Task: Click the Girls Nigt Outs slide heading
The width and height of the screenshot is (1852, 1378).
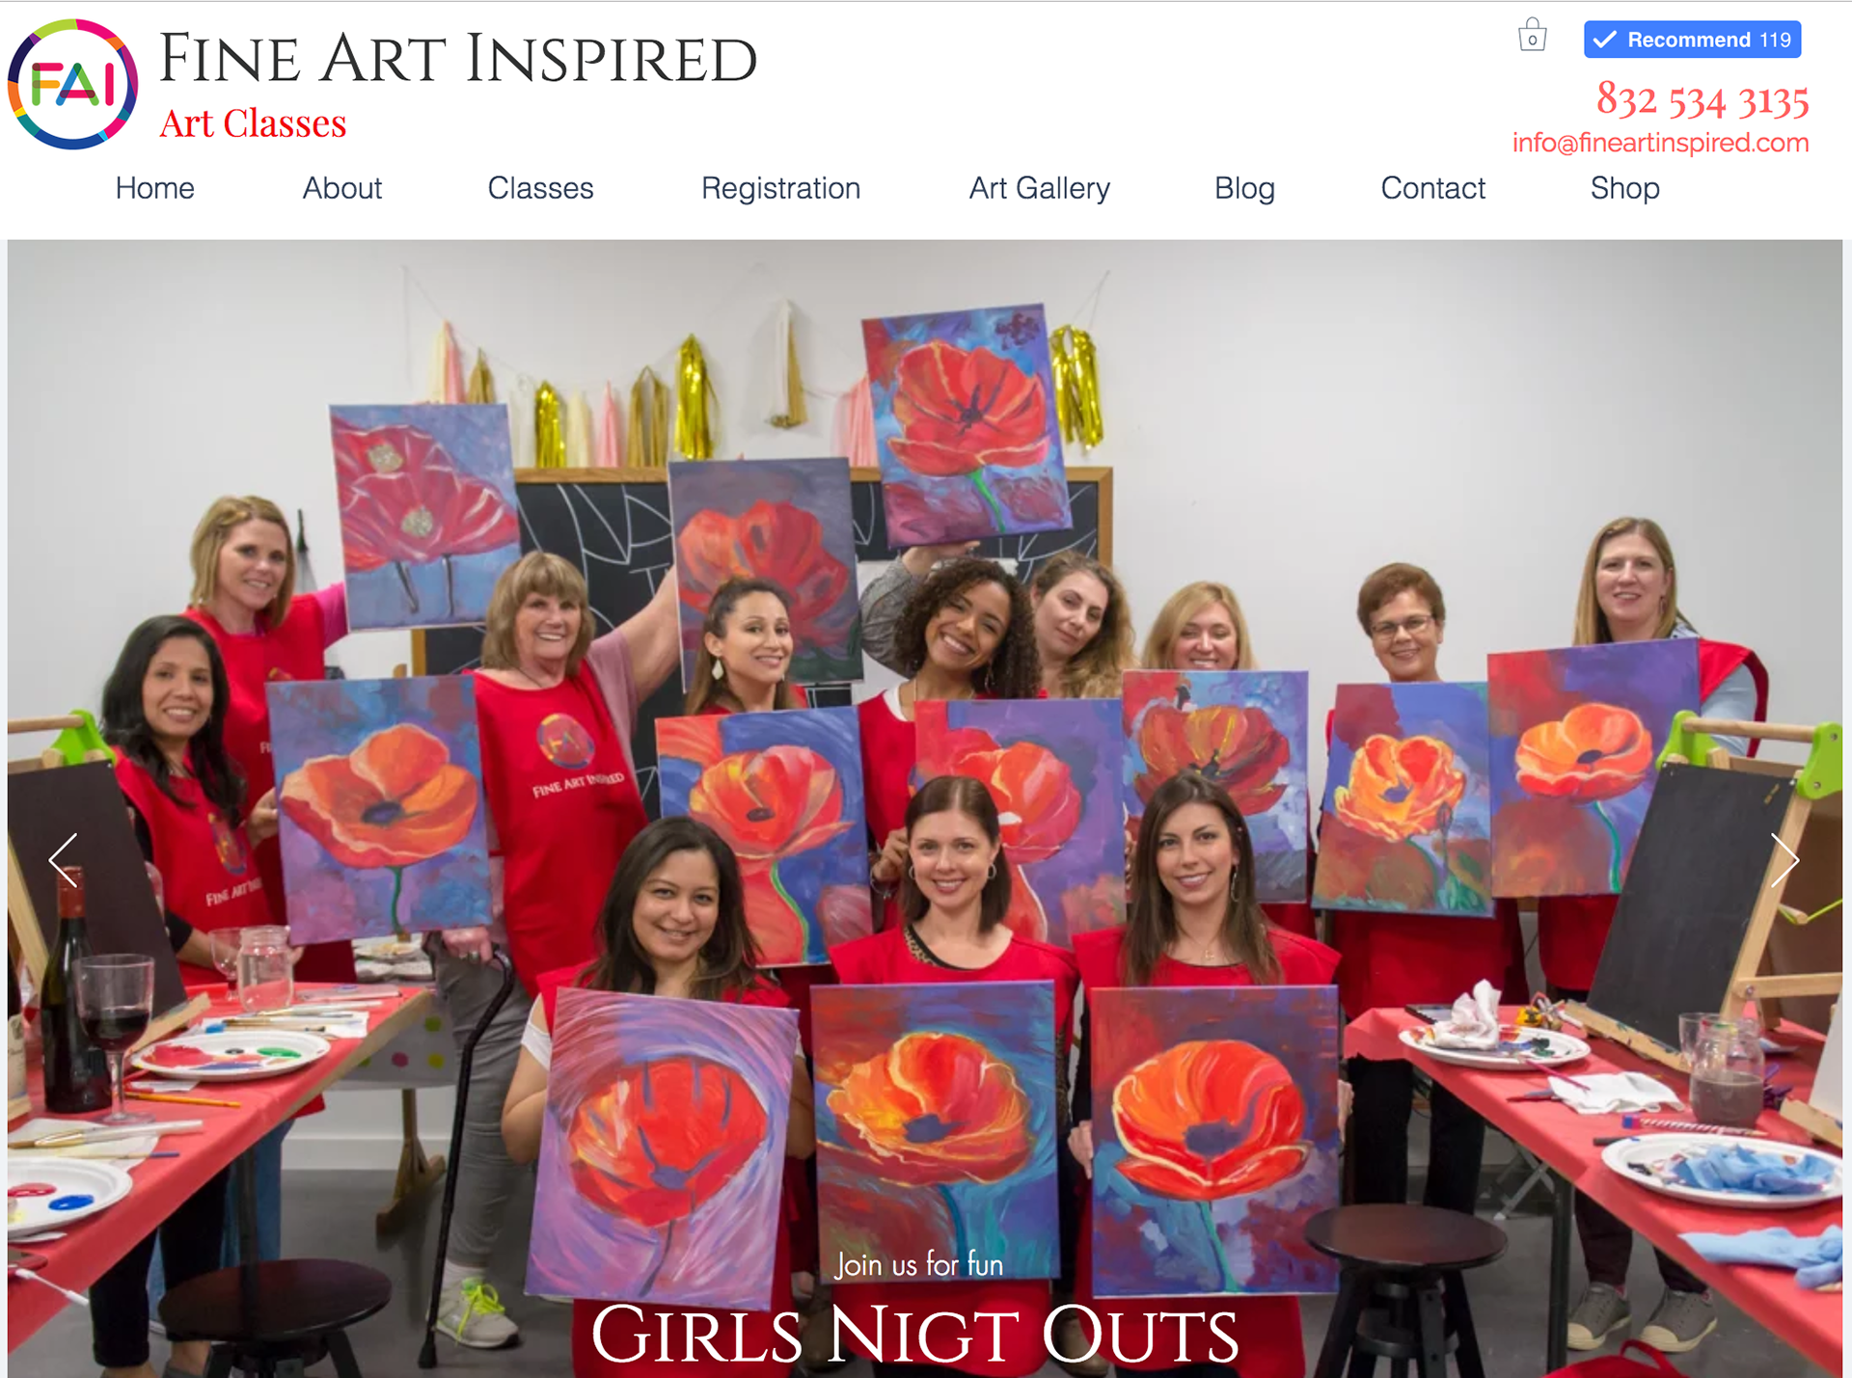Action: point(914,1335)
